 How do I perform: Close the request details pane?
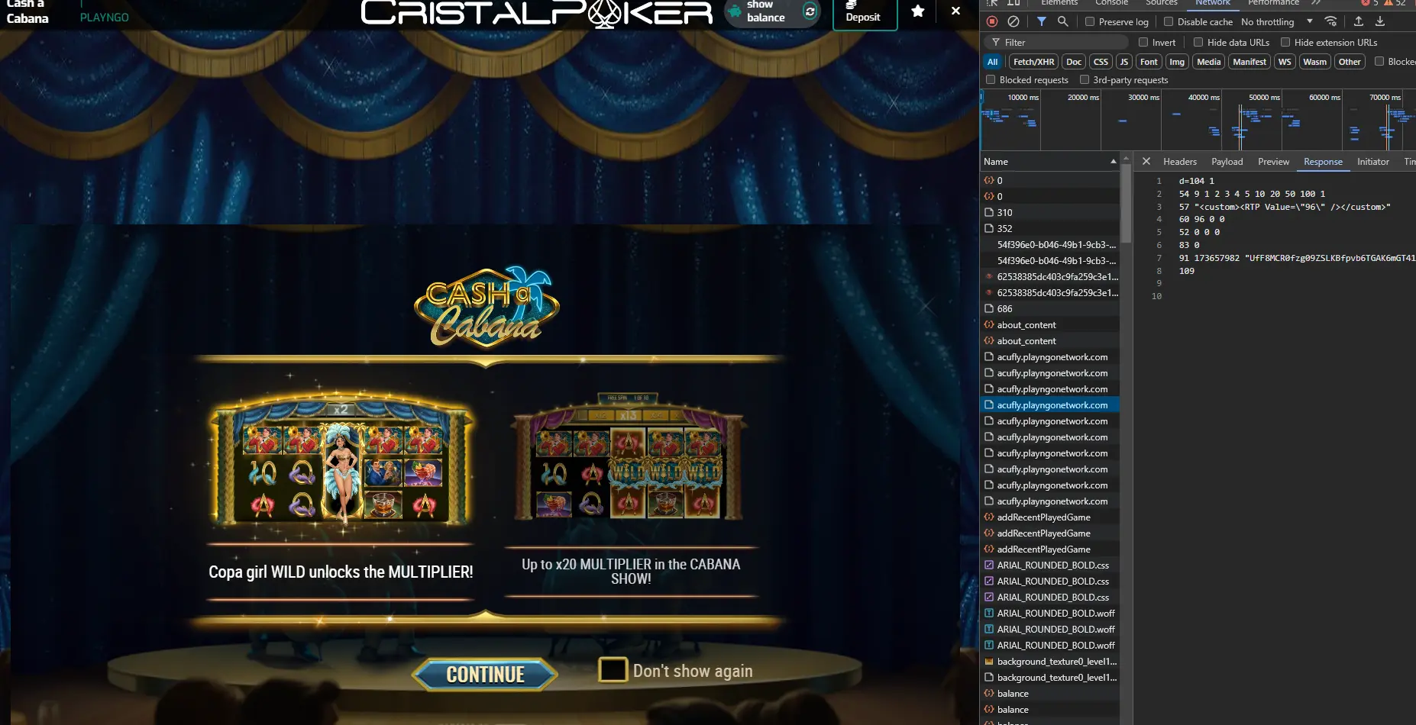click(x=1146, y=161)
